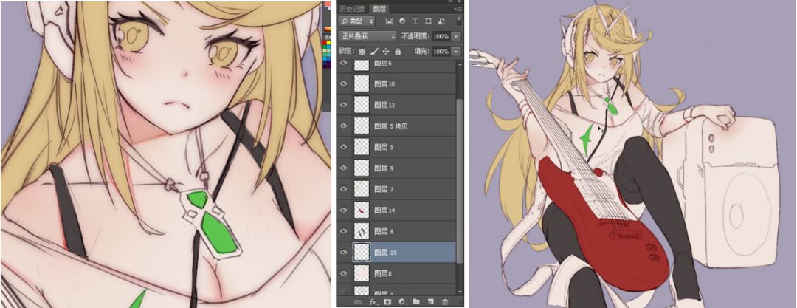Lock image pixels brush icon
Image resolution: width=797 pixels, height=308 pixels.
coord(373,52)
